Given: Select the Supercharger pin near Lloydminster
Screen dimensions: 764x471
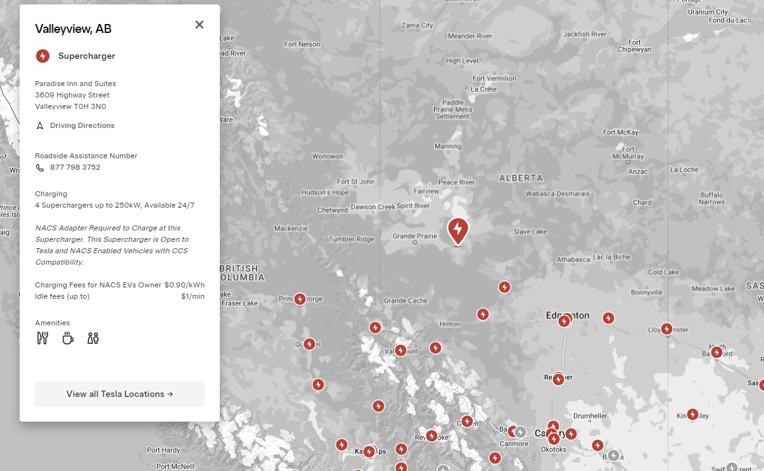Looking at the screenshot, I should pyautogui.click(x=666, y=329).
